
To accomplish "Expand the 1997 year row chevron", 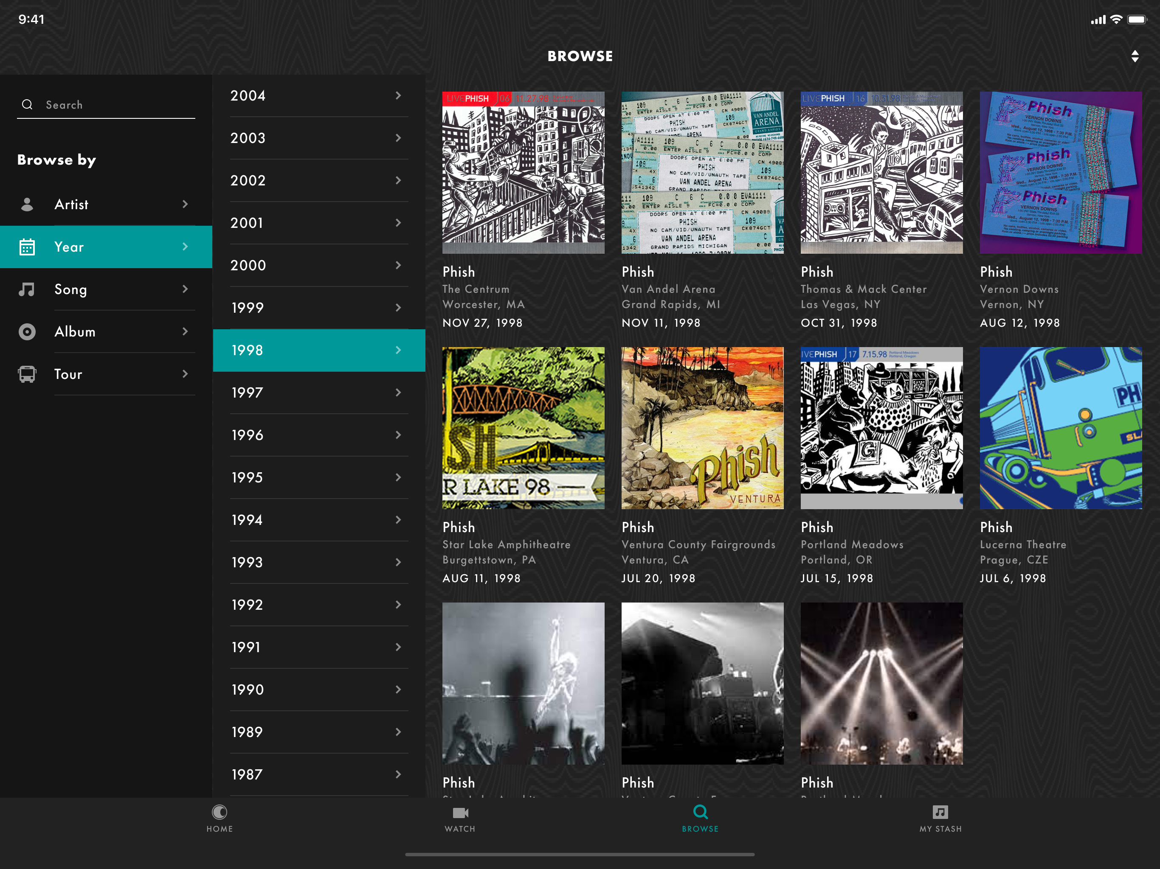I will click(398, 392).
